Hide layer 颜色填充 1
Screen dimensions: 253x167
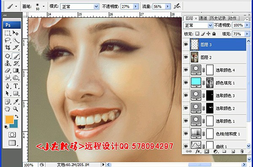pyautogui.click(x=186, y=83)
